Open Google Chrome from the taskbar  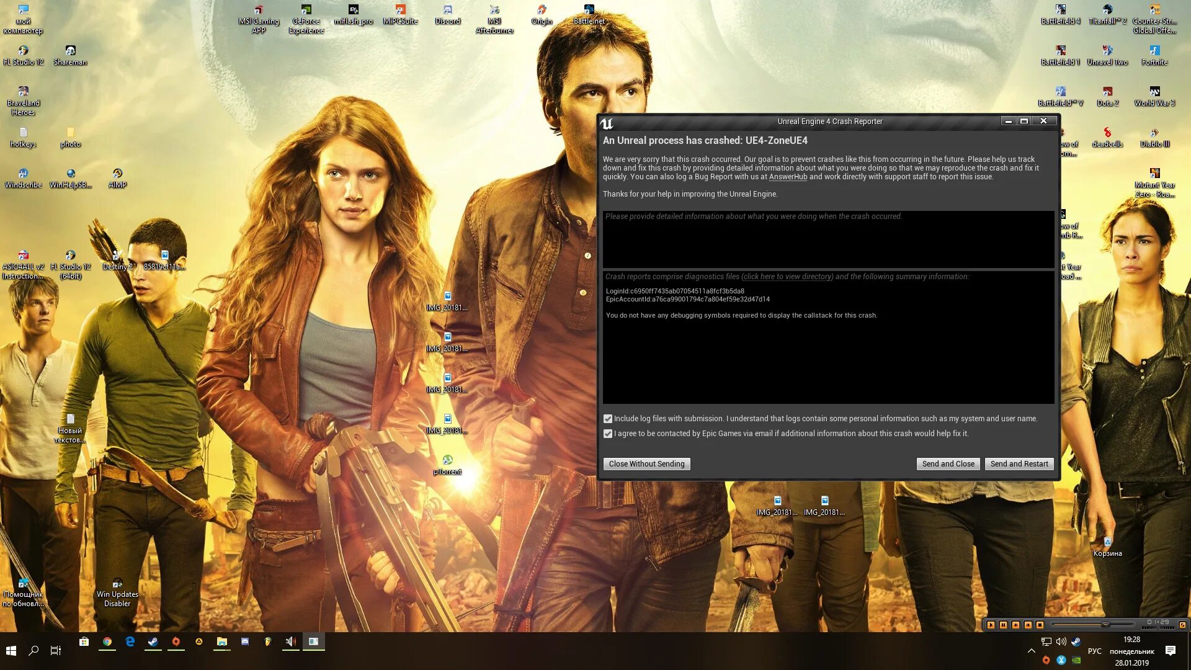point(107,642)
